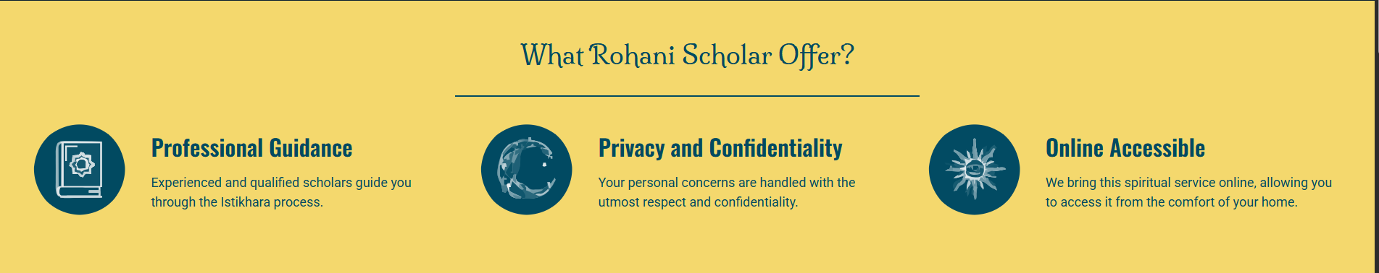Select the Privacy and Confidentiality heading

(720, 148)
